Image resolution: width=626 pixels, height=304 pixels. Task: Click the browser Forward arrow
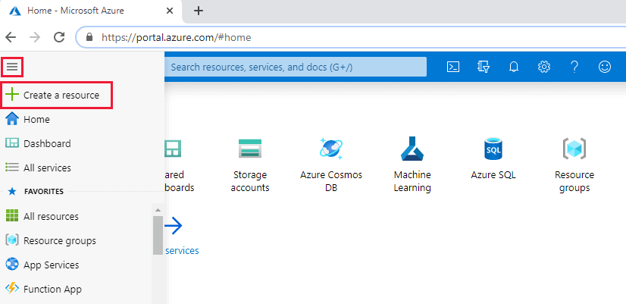point(35,38)
